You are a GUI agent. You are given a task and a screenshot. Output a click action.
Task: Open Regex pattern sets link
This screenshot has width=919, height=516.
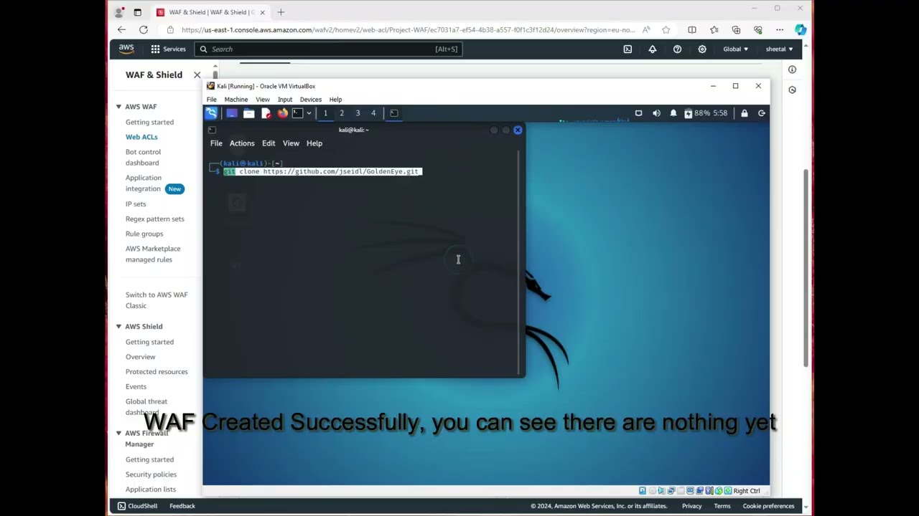coord(155,219)
